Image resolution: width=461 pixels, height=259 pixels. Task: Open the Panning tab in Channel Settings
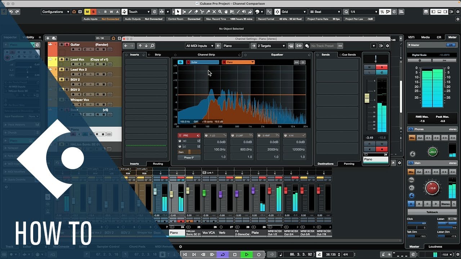[x=349, y=164]
